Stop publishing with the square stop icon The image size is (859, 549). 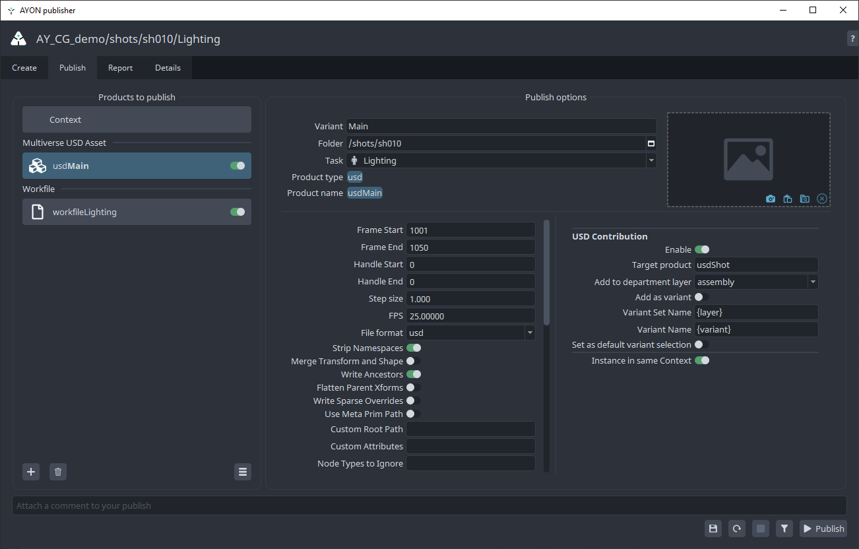761,529
